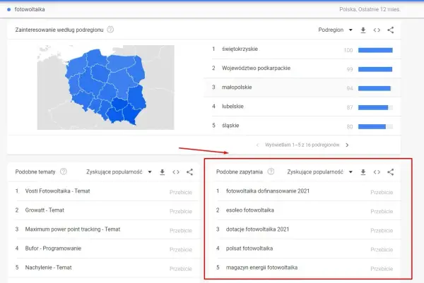Image resolution: width=424 pixels, height=283 pixels.
Task: Download subregion interest data as CSV
Action: pyautogui.click(x=363, y=30)
